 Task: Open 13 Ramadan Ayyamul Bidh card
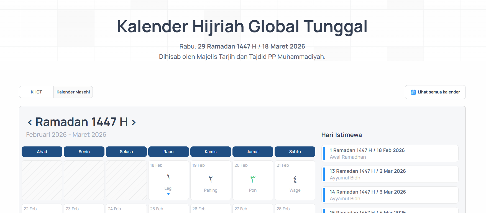pos(390,174)
